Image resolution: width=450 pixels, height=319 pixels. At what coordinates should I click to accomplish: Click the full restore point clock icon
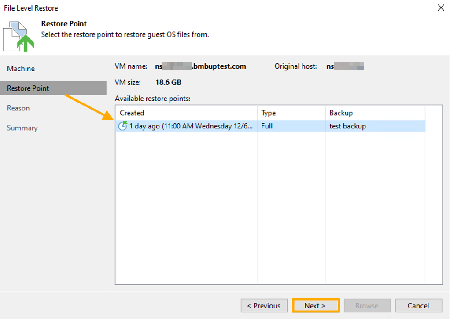pyautogui.click(x=122, y=126)
